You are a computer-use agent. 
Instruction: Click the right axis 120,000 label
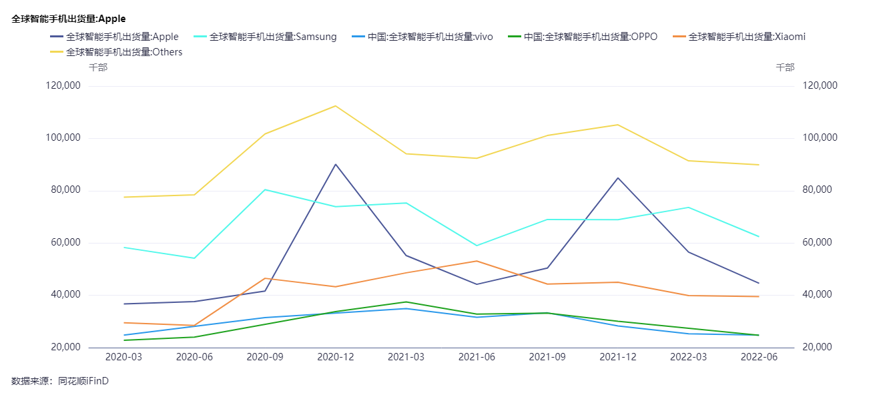(820, 85)
